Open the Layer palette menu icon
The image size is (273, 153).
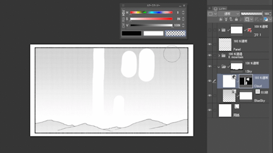coord(210,8)
